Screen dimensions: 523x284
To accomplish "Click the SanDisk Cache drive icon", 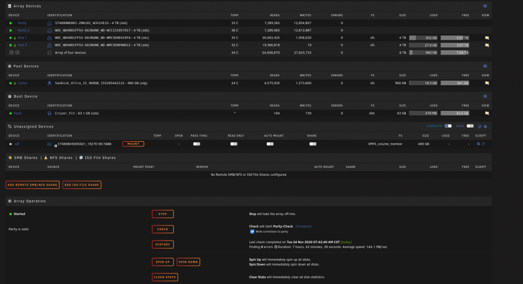I will pyautogui.click(x=49, y=83).
